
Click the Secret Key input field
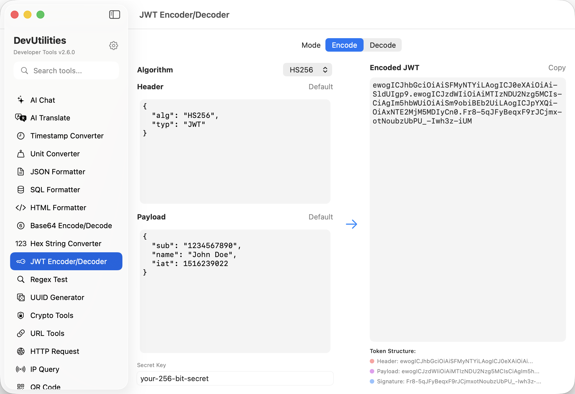pyautogui.click(x=235, y=379)
